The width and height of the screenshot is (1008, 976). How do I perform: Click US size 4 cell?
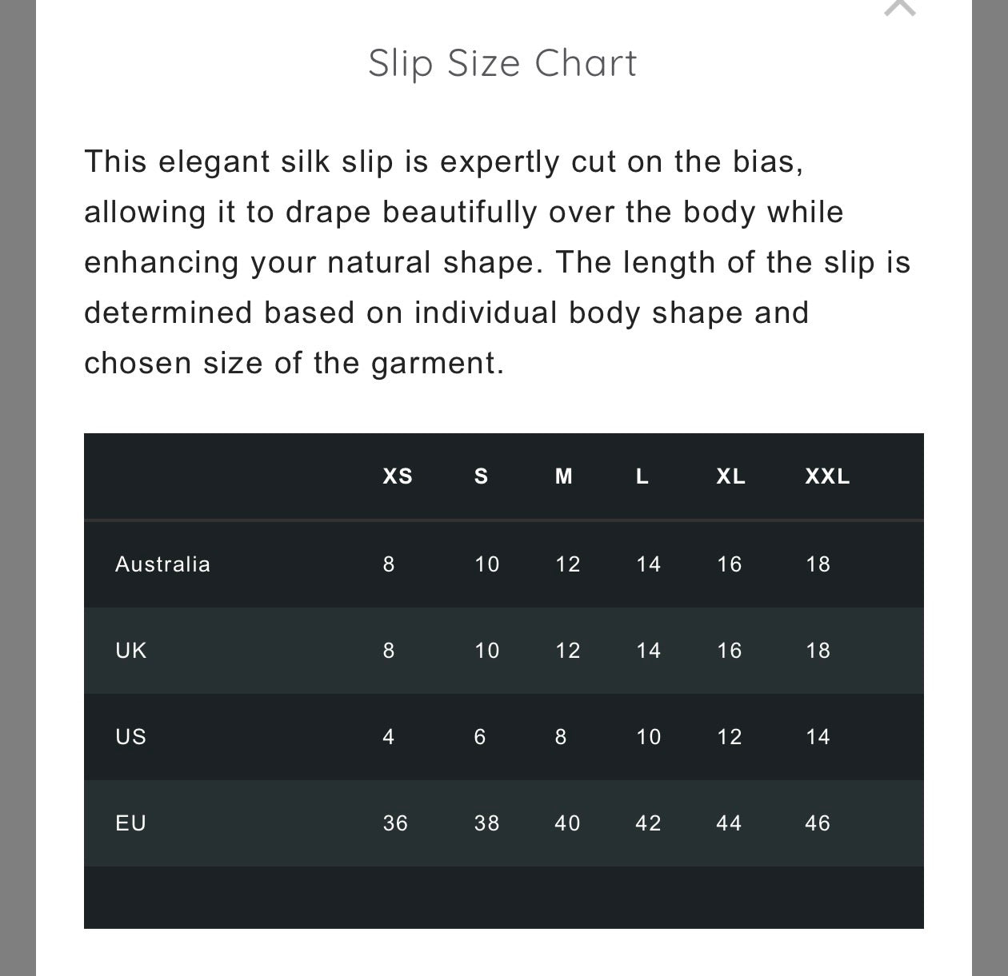(389, 737)
